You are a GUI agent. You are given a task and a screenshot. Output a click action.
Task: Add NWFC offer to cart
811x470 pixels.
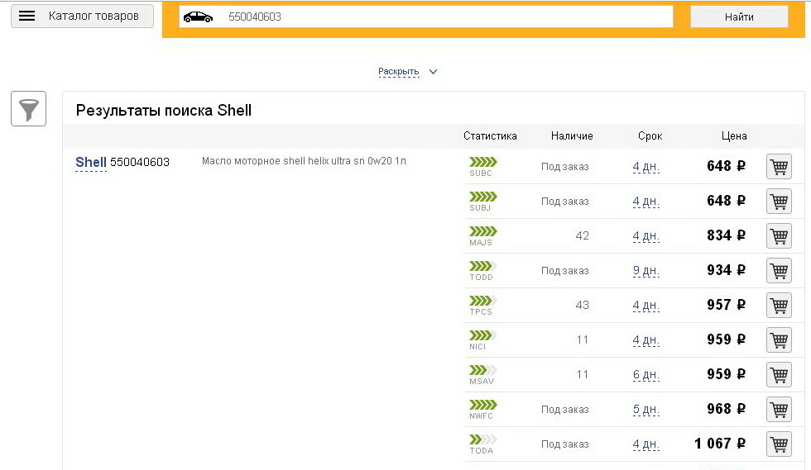(x=779, y=409)
